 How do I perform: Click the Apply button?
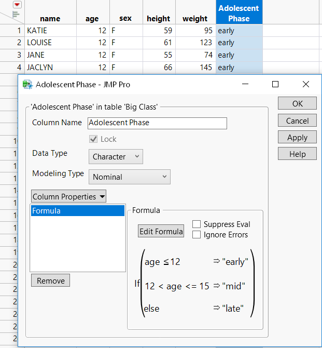[x=297, y=138]
